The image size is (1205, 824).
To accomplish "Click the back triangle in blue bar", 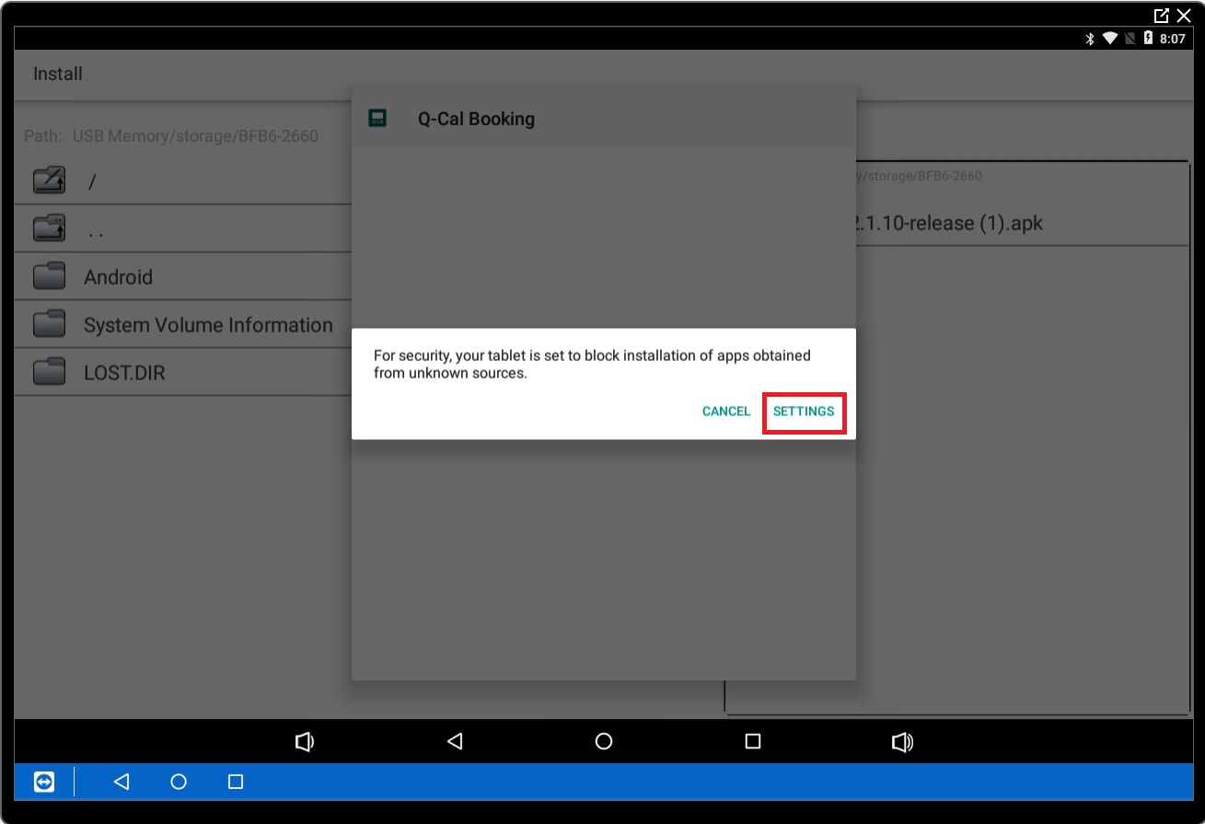I will (x=122, y=782).
